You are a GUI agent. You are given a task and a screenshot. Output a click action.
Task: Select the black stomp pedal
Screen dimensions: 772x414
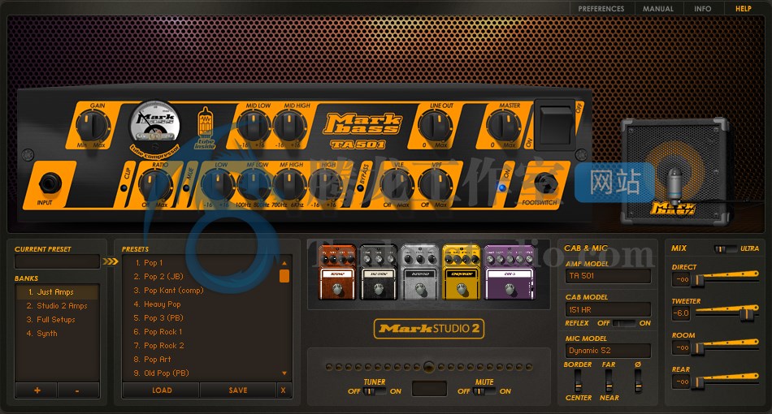[x=378, y=272]
